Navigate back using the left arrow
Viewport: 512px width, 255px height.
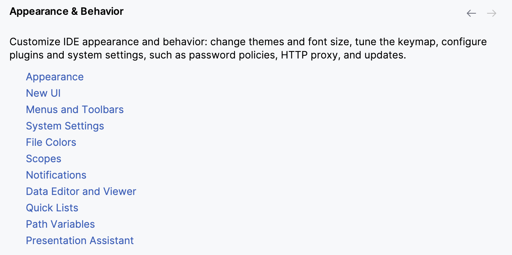point(471,13)
